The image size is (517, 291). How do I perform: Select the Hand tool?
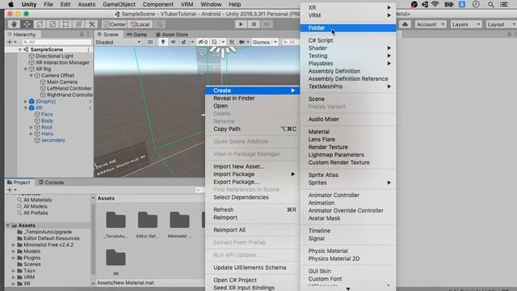tap(14, 24)
